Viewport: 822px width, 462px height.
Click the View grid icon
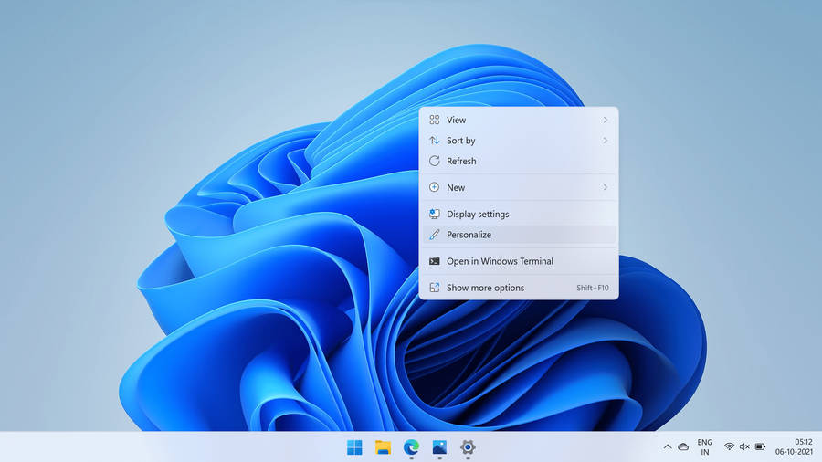[x=435, y=120]
